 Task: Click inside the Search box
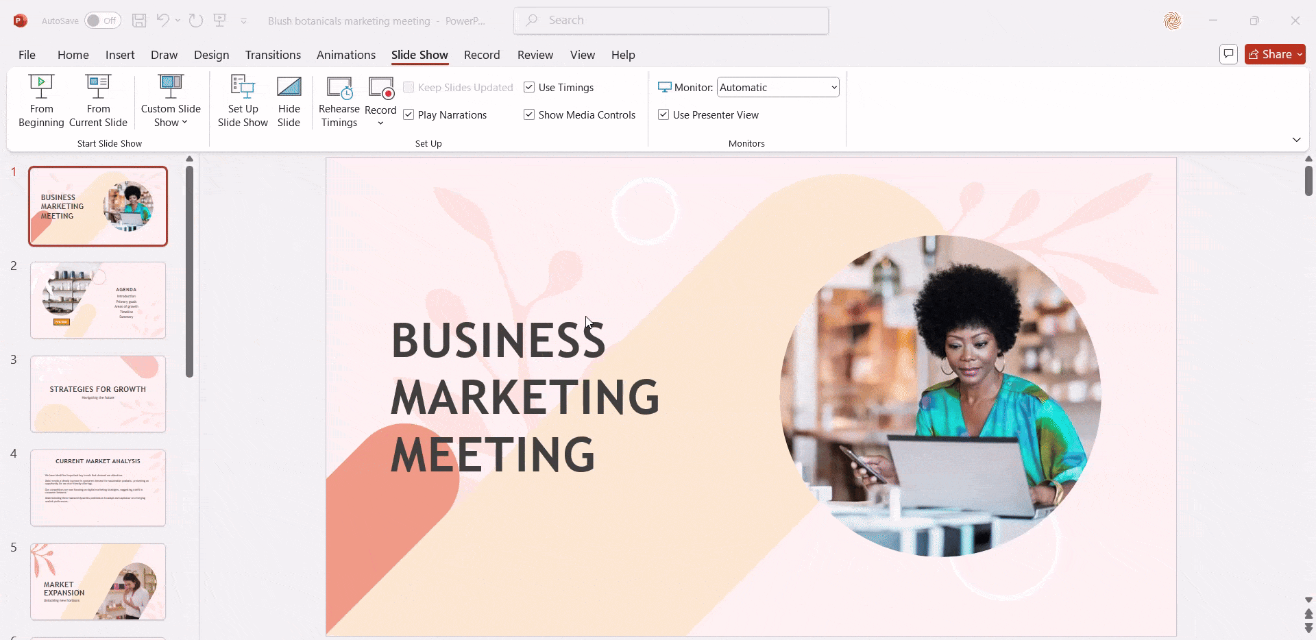tap(670, 21)
